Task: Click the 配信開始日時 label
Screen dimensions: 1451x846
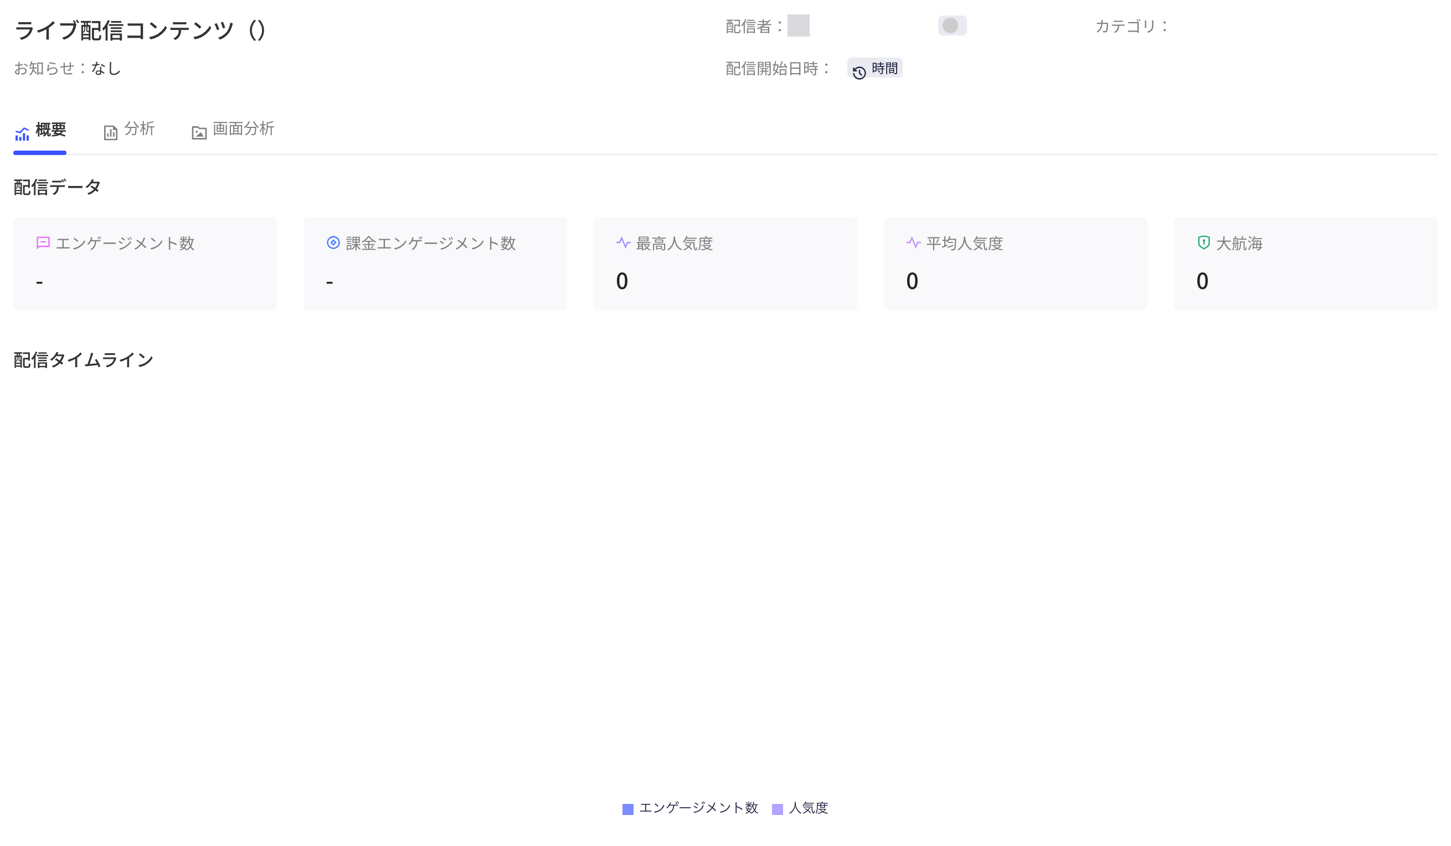Action: pyautogui.click(x=778, y=69)
